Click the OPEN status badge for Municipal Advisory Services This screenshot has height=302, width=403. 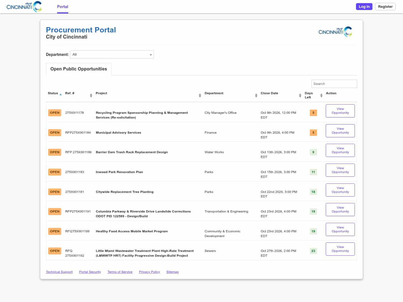(x=55, y=133)
